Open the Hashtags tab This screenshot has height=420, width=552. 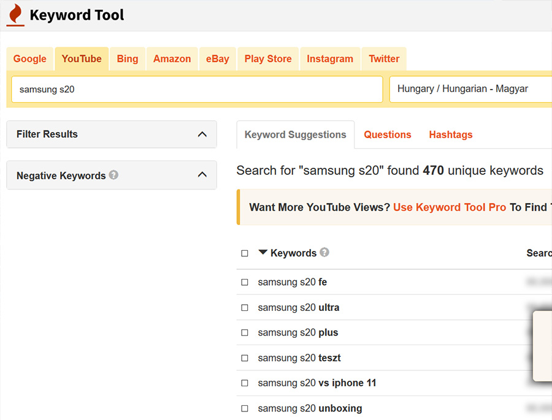coord(451,134)
